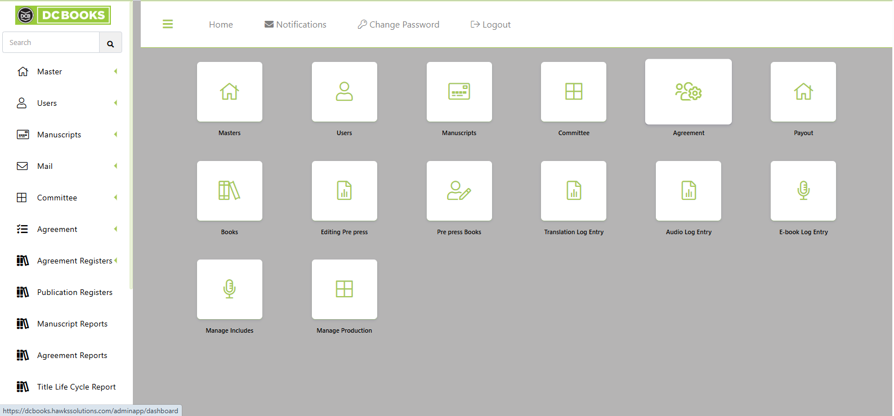Open the Payout dashboard tile
The width and height of the screenshot is (894, 416).
tap(803, 92)
